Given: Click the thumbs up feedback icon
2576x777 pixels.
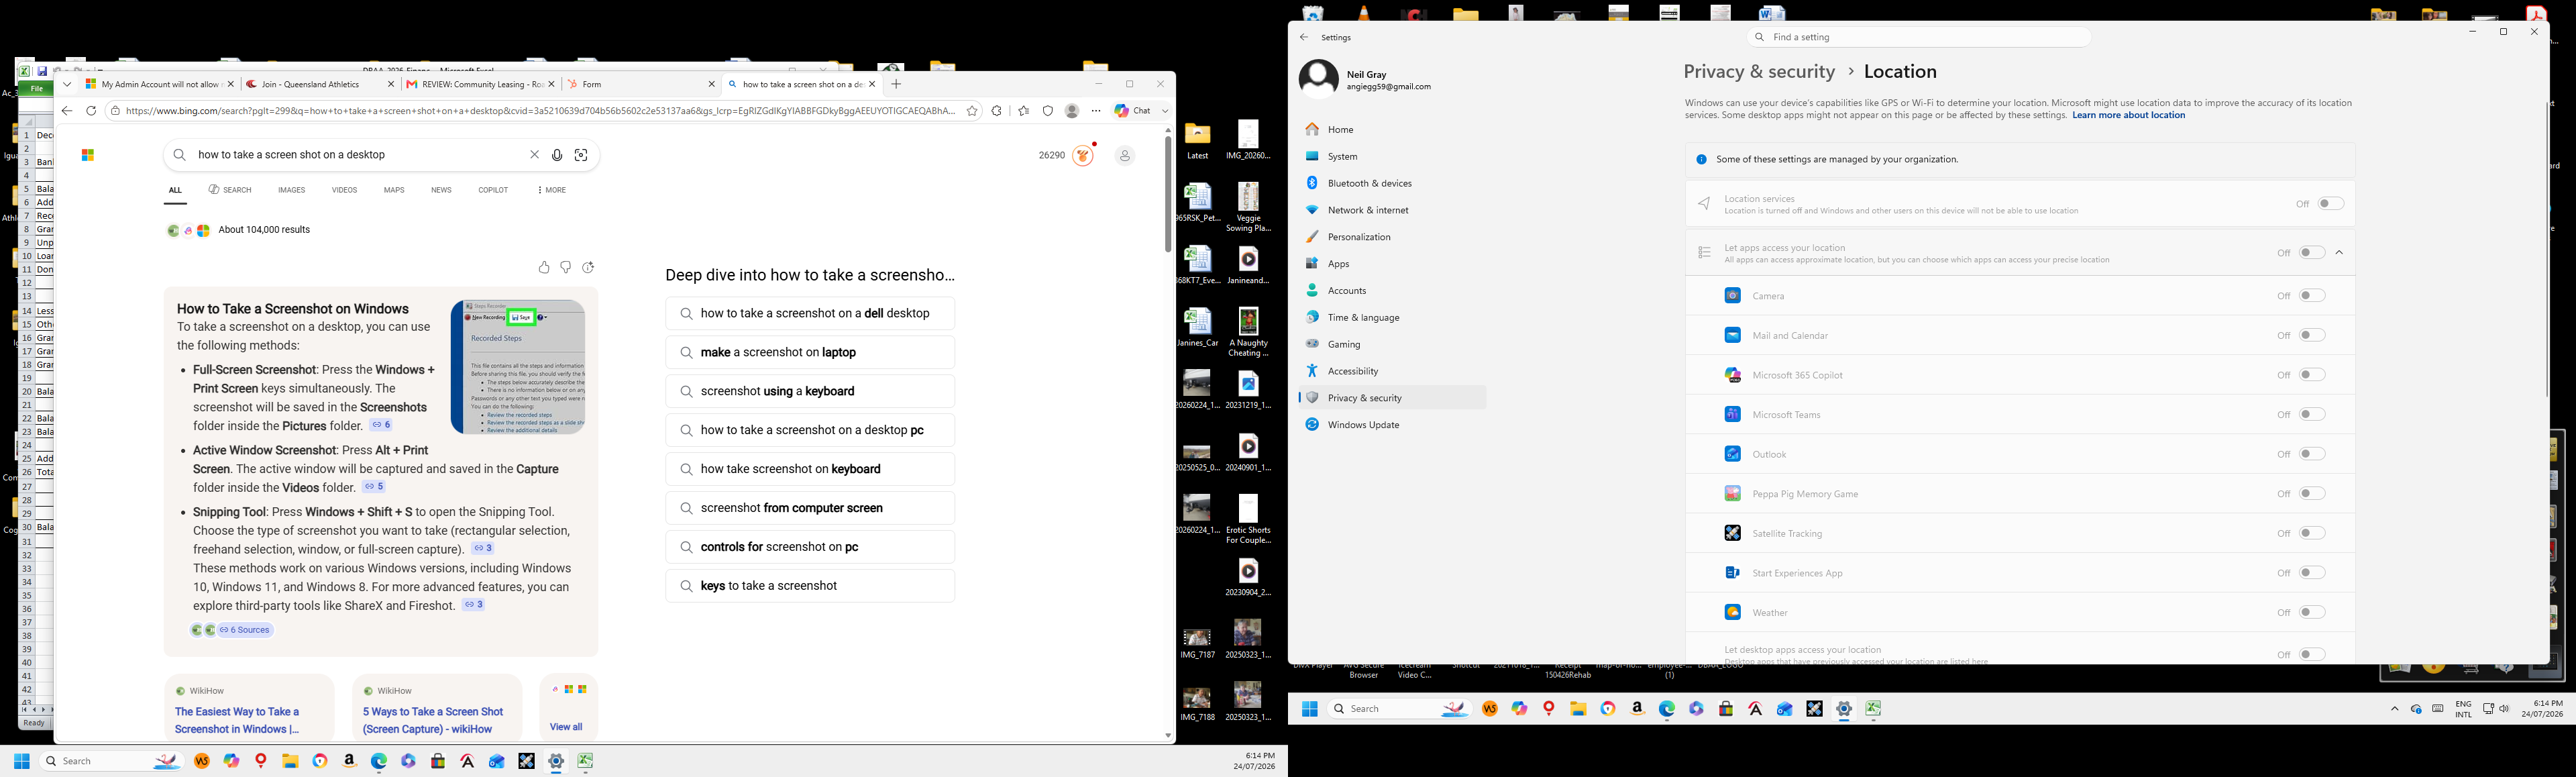Looking at the screenshot, I should click(x=544, y=267).
